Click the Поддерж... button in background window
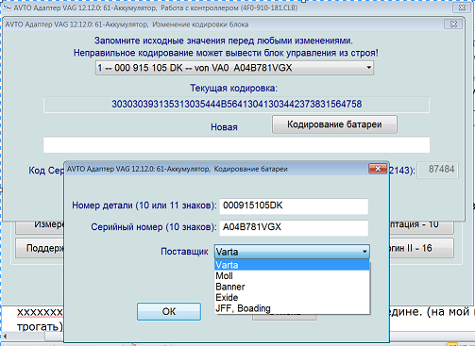The width and height of the screenshot is (475, 346). [40, 248]
